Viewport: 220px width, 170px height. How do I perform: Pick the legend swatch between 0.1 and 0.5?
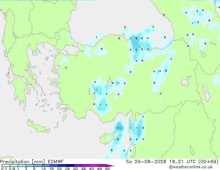[6, 165]
